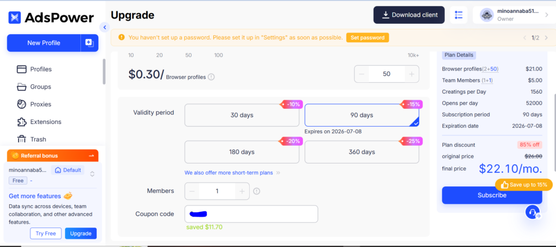Click the batch-create icon beside New Profile
The height and width of the screenshot is (247, 556).
point(89,43)
